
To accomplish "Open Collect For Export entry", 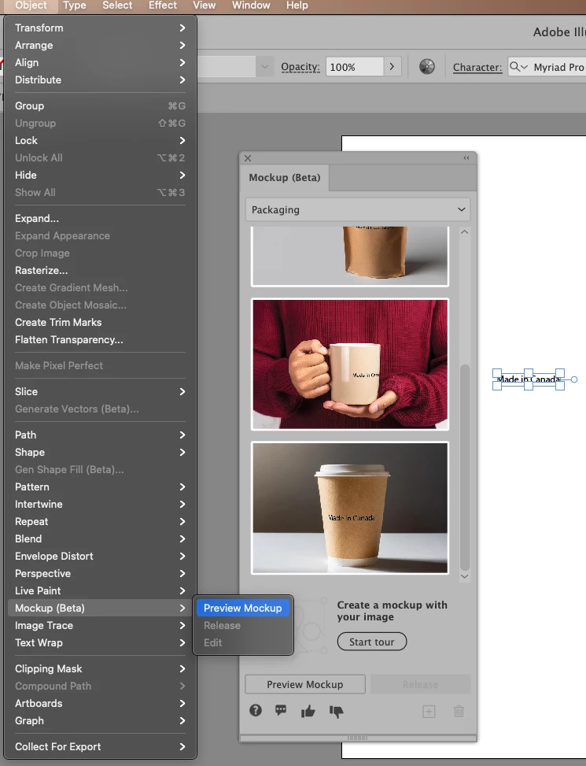I will pos(100,747).
